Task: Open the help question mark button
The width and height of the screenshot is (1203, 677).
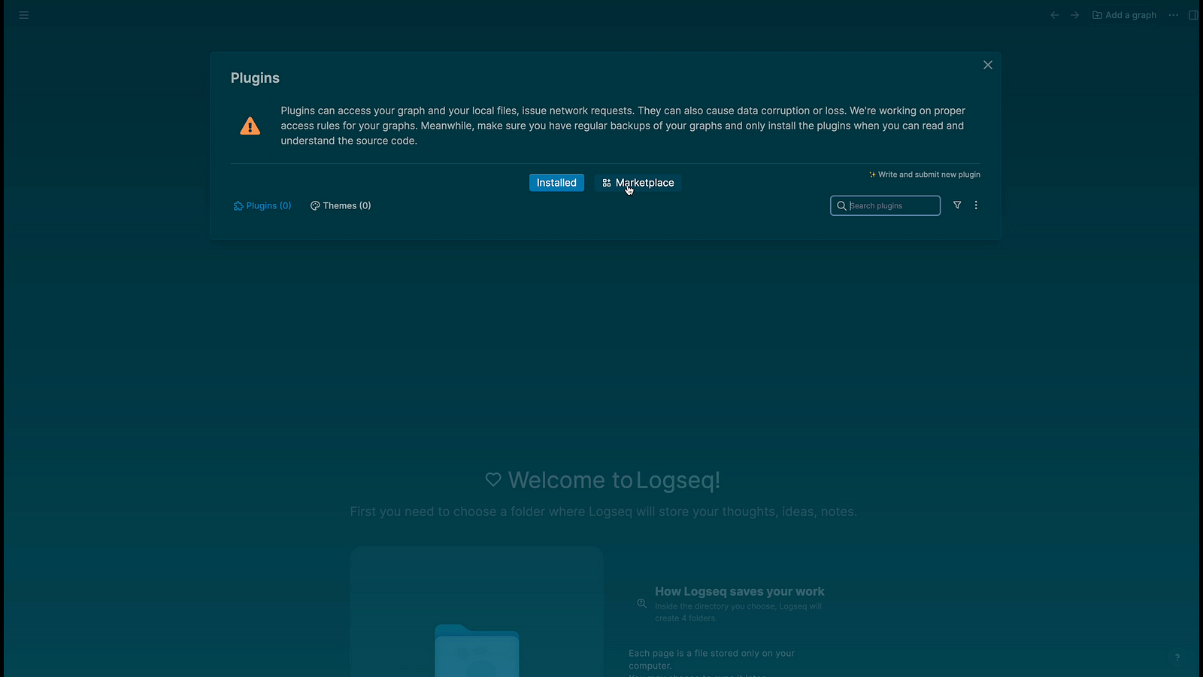Action: 1177,657
